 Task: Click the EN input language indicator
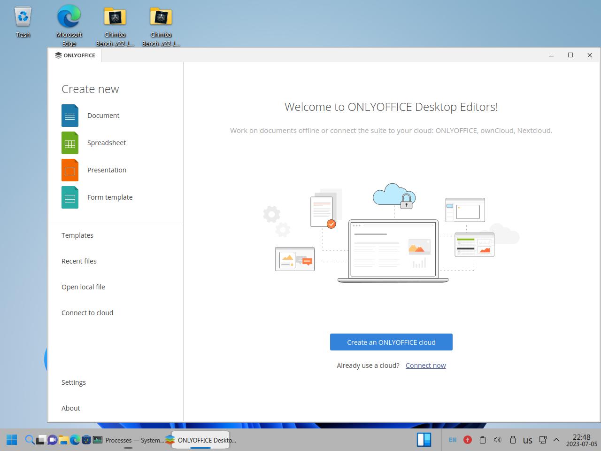coord(453,440)
